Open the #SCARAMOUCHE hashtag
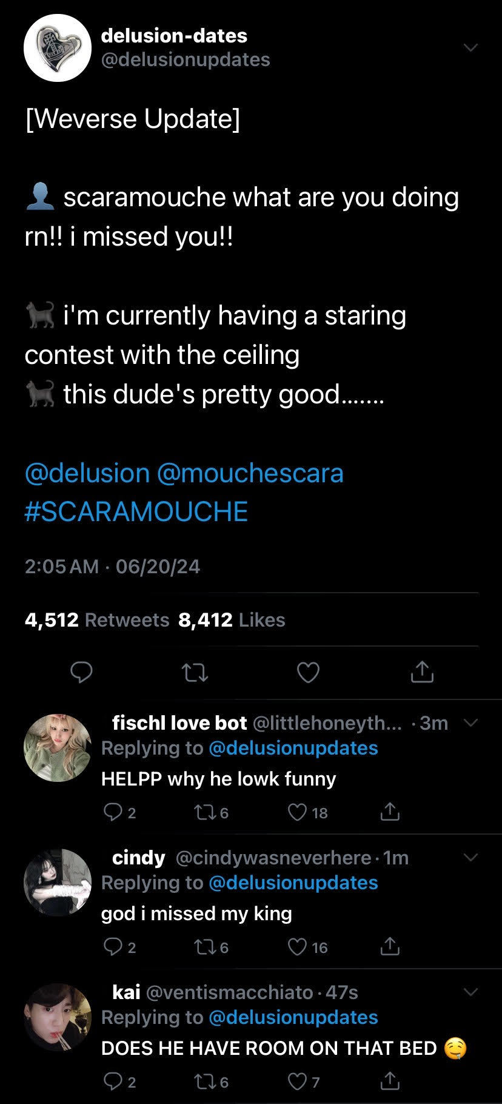Viewport: 502px width, 1104px height. click(136, 511)
